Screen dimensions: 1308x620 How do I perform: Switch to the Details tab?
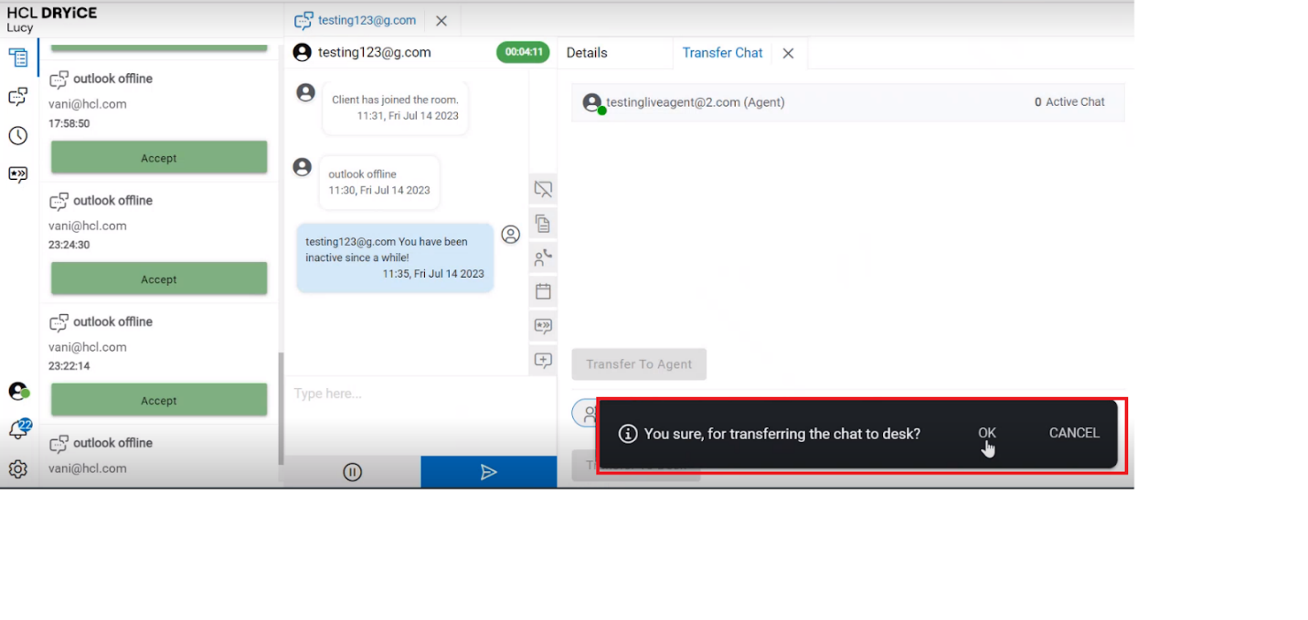tap(587, 53)
